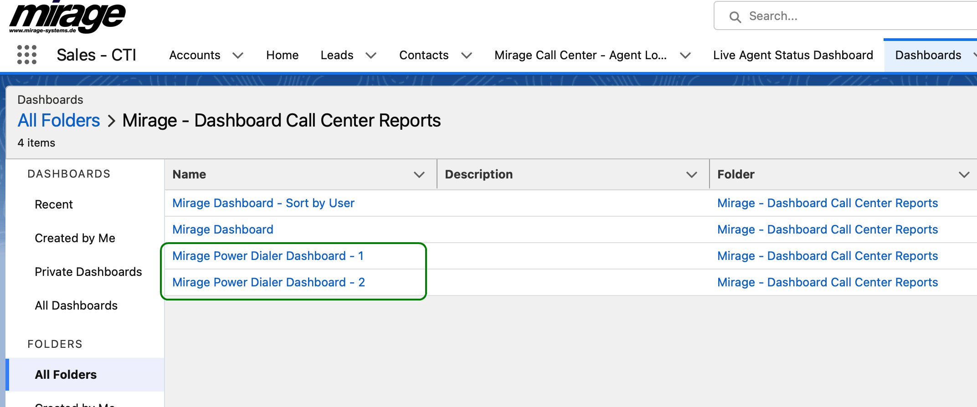Expand the Mirage Call Center tab dropdown

pos(685,56)
